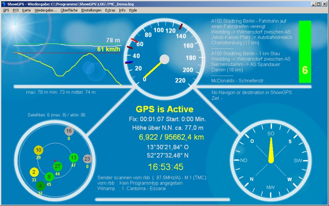Click the 61 km/h speed readout
The height and width of the screenshot is (206, 329).
coord(108,49)
